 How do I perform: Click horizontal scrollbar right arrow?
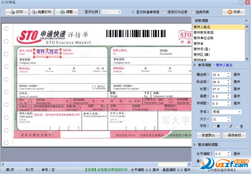(189, 164)
